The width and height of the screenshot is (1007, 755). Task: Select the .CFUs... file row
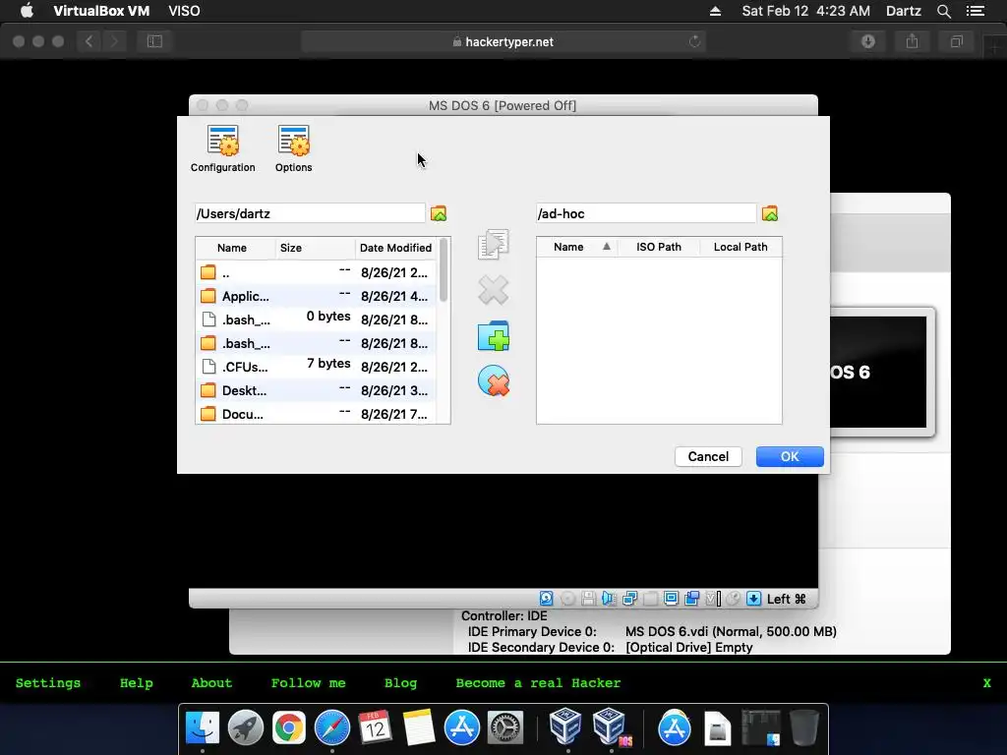pos(316,367)
